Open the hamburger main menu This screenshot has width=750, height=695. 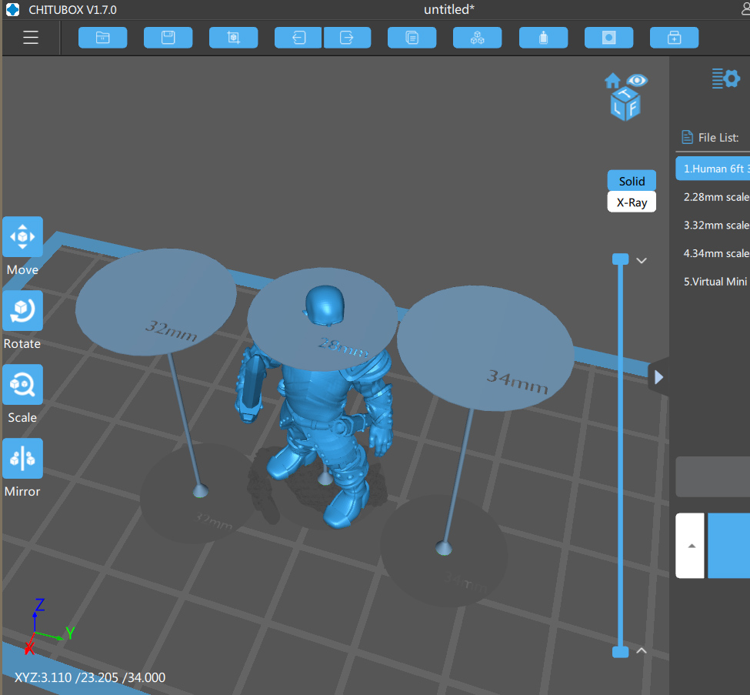click(x=31, y=38)
